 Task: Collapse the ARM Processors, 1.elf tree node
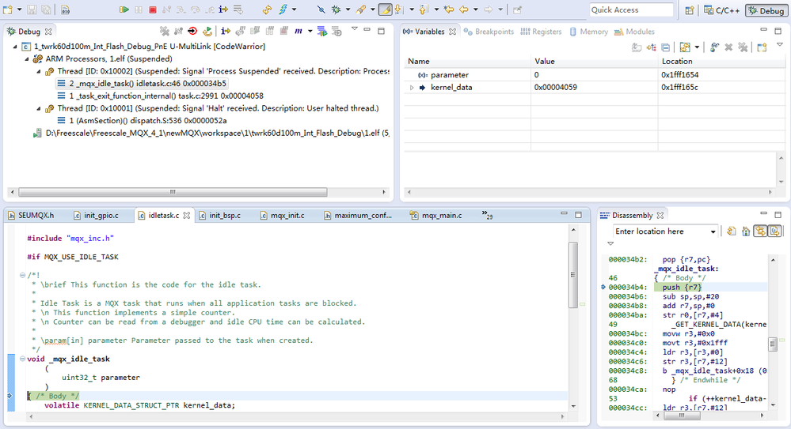(27, 59)
